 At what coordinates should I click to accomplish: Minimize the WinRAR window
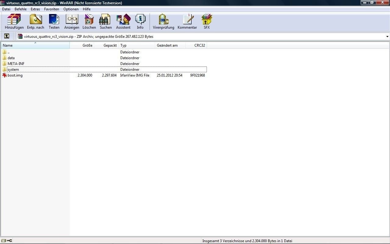[x=364, y=2]
